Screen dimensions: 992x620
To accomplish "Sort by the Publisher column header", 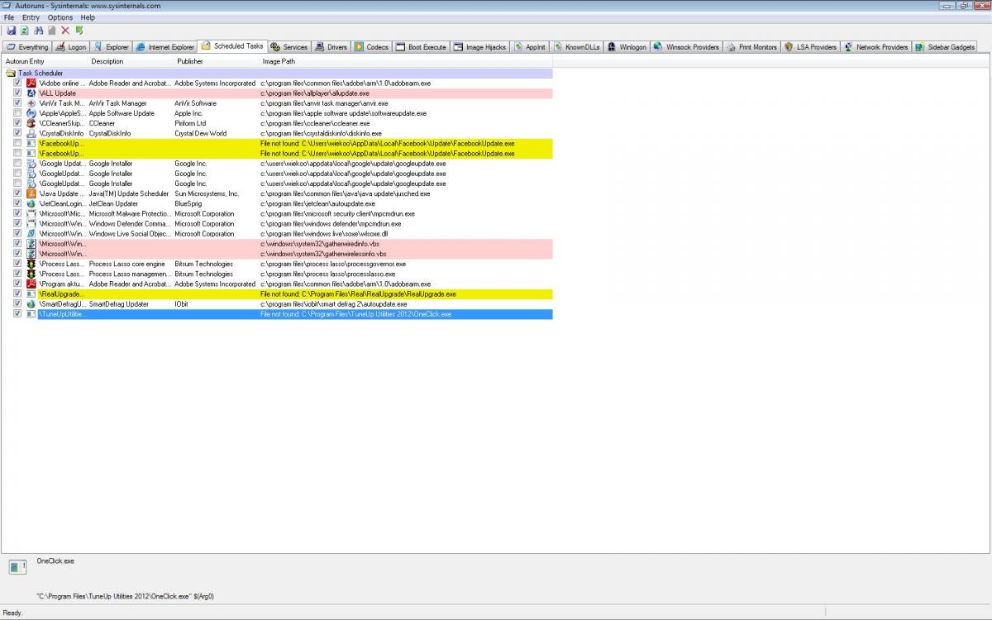I will (217, 61).
